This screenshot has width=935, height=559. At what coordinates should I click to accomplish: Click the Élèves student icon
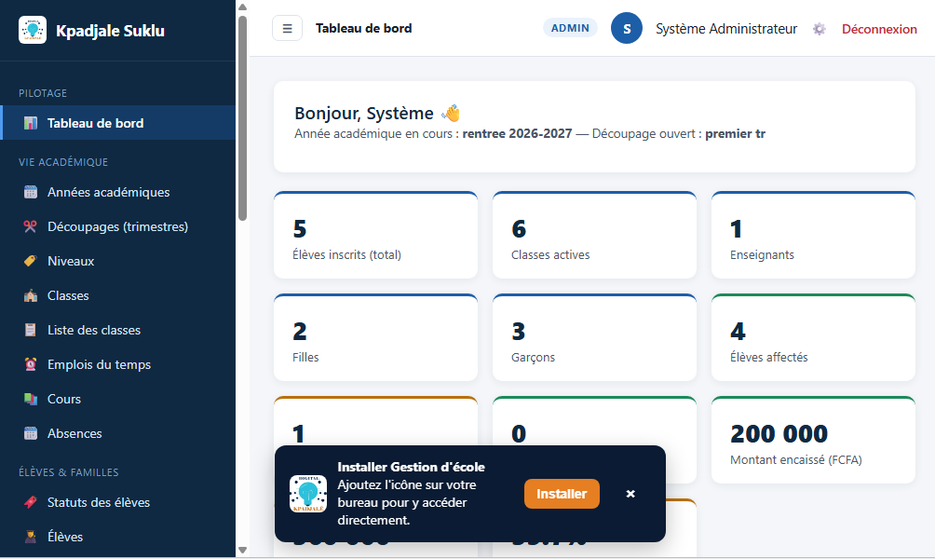pyautogui.click(x=31, y=537)
